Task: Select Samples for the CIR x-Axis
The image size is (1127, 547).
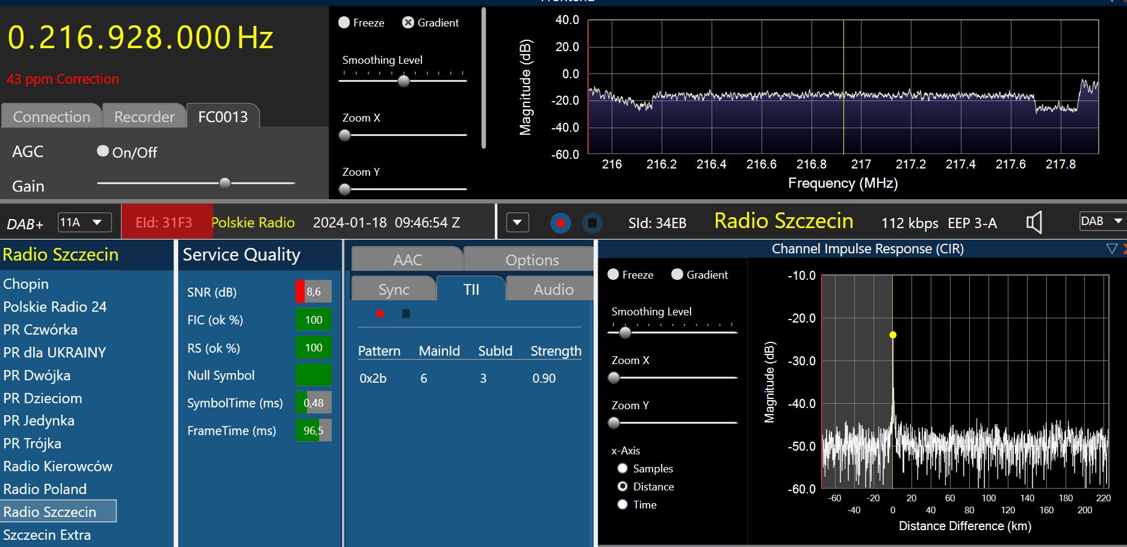Action: pyautogui.click(x=622, y=469)
